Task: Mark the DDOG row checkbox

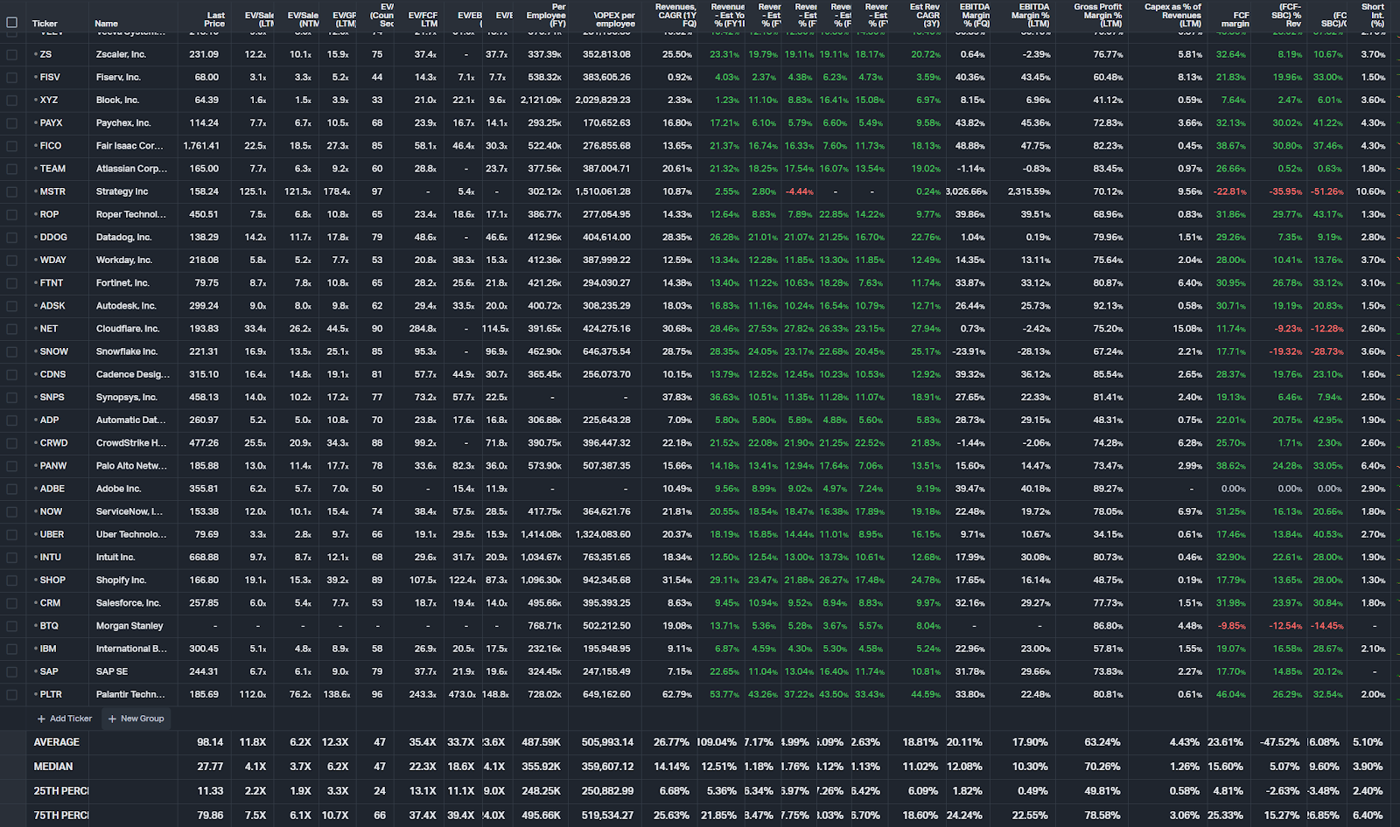Action: click(x=12, y=237)
